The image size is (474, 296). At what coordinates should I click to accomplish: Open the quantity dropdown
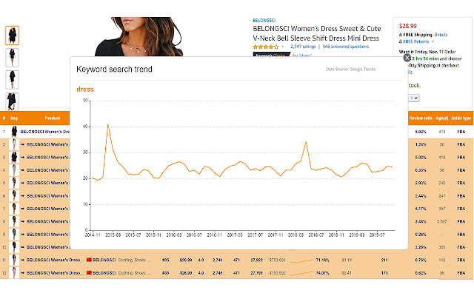tap(413, 98)
